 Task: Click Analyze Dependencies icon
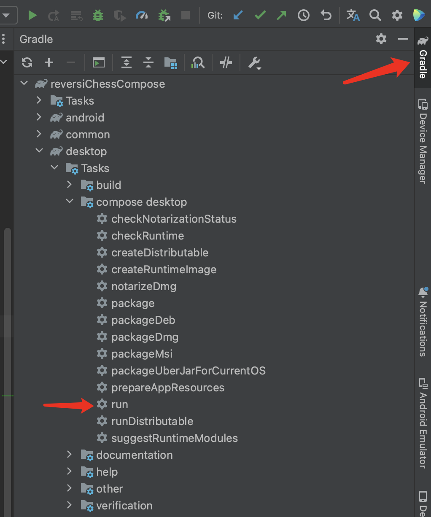click(198, 63)
